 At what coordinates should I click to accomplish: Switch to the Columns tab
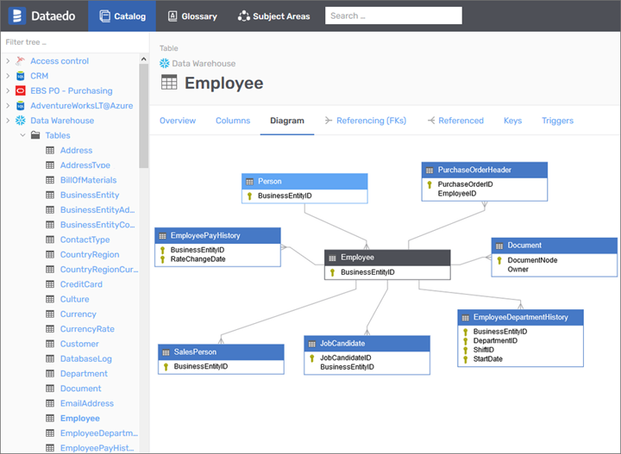coord(232,121)
